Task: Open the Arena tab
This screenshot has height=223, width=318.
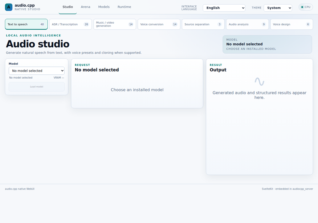Action: (x=86, y=7)
